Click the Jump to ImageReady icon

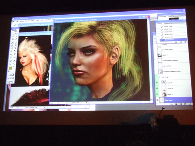coord(10,82)
